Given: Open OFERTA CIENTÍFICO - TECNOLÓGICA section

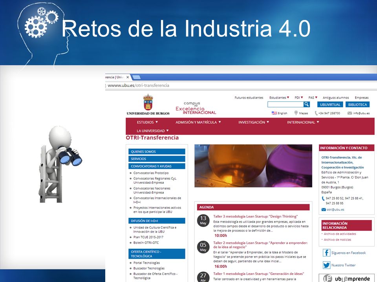Looking at the screenshot, I should click(x=157, y=254).
